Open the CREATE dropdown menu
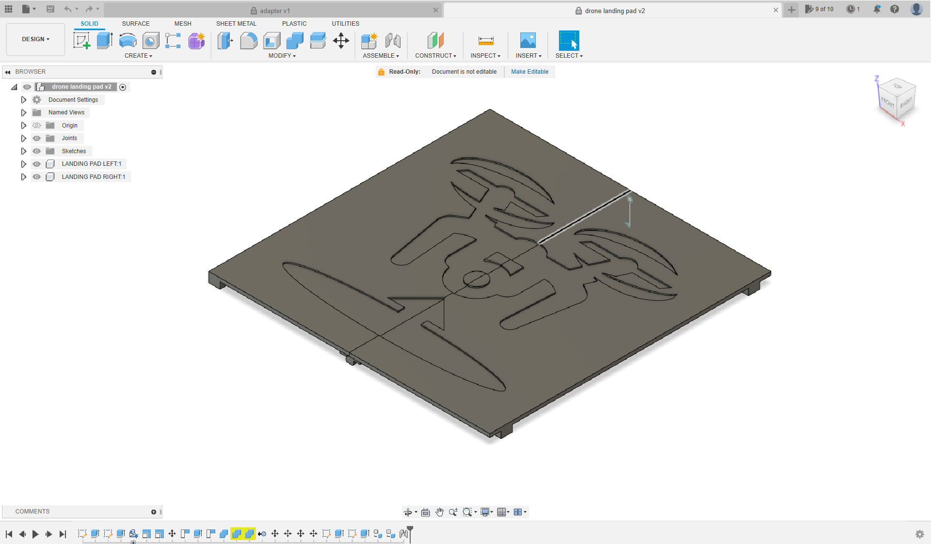The height and width of the screenshot is (544, 931). tap(138, 56)
